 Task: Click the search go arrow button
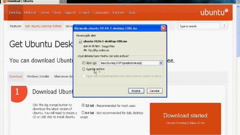point(224,26)
